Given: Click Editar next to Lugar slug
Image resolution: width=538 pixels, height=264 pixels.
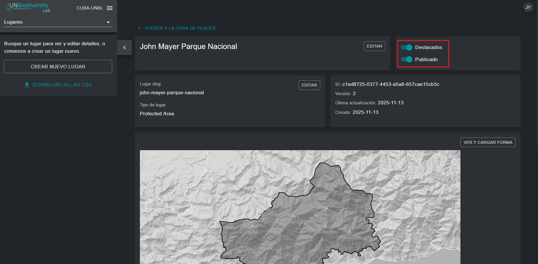Looking at the screenshot, I should [309, 85].
